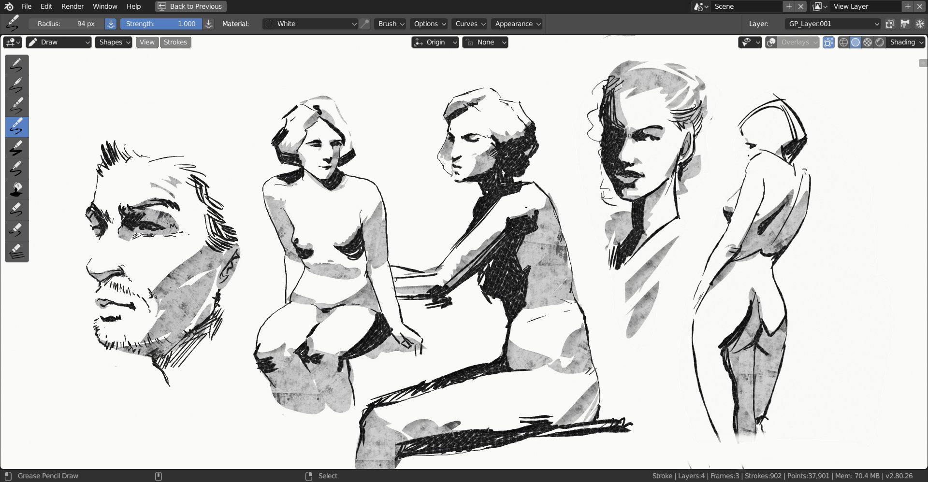Open the Origin stroke placement dropdown
Viewport: 928px width, 482px height.
coord(435,42)
